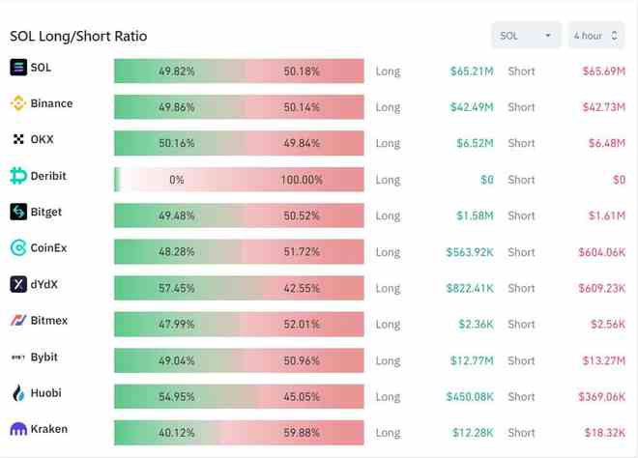The height and width of the screenshot is (458, 638).
Task: Click the $65.21M long value for SOL
Action: tap(472, 72)
